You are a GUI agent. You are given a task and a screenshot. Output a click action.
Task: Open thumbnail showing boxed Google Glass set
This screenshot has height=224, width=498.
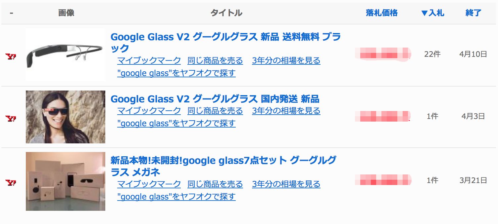[x=66, y=181]
